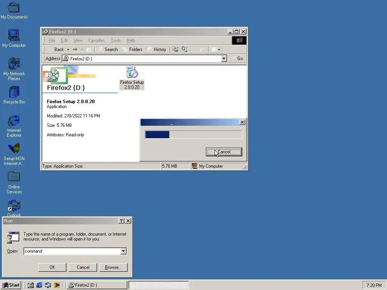
Task: Open the Back history dropdown arrow
Action: coord(68,49)
